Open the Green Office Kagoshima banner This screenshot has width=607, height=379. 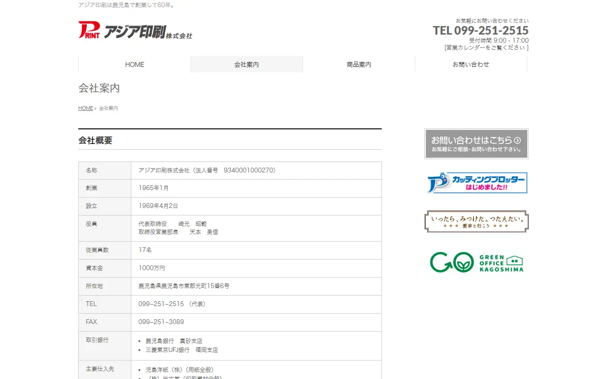[477, 262]
